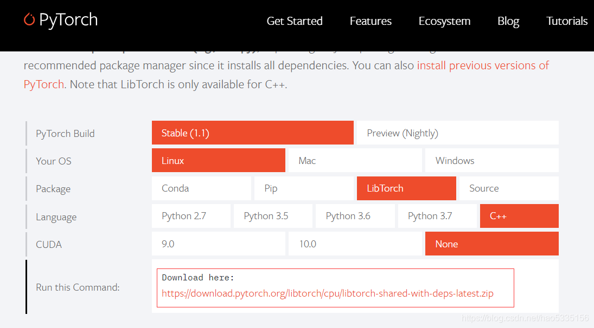Image resolution: width=594 pixels, height=328 pixels.
Task: Open the Tutorials nav item
Action: tap(567, 21)
